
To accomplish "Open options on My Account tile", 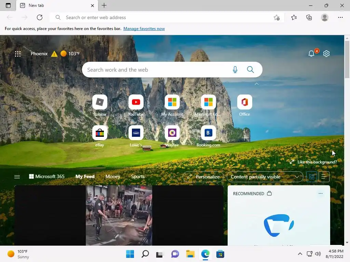I will tap(185, 98).
